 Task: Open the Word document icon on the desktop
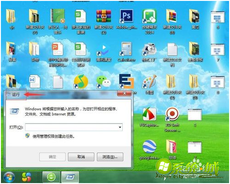(35, 82)
